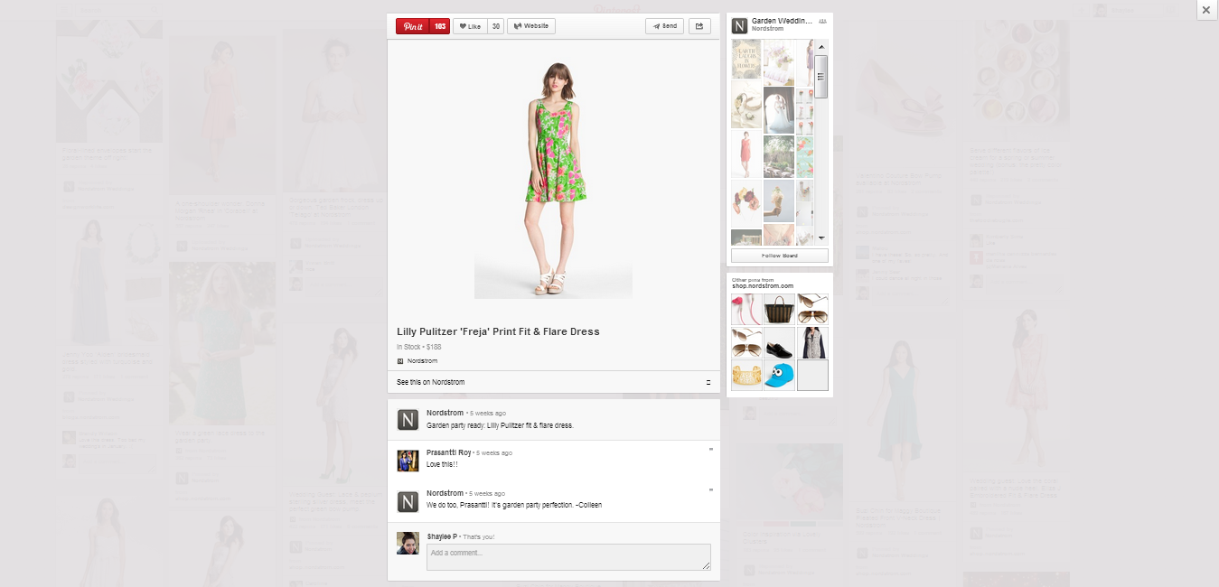Close the pin overlay with the X
Screen dimensions: 1219x587
point(1206,10)
